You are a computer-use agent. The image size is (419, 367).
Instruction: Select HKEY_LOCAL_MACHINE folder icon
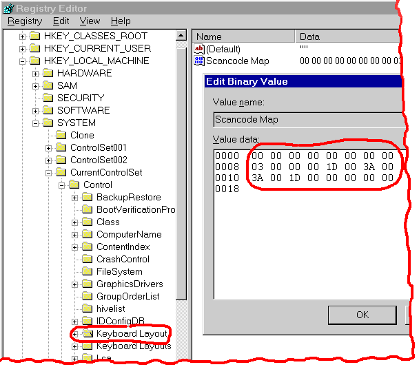pos(35,61)
